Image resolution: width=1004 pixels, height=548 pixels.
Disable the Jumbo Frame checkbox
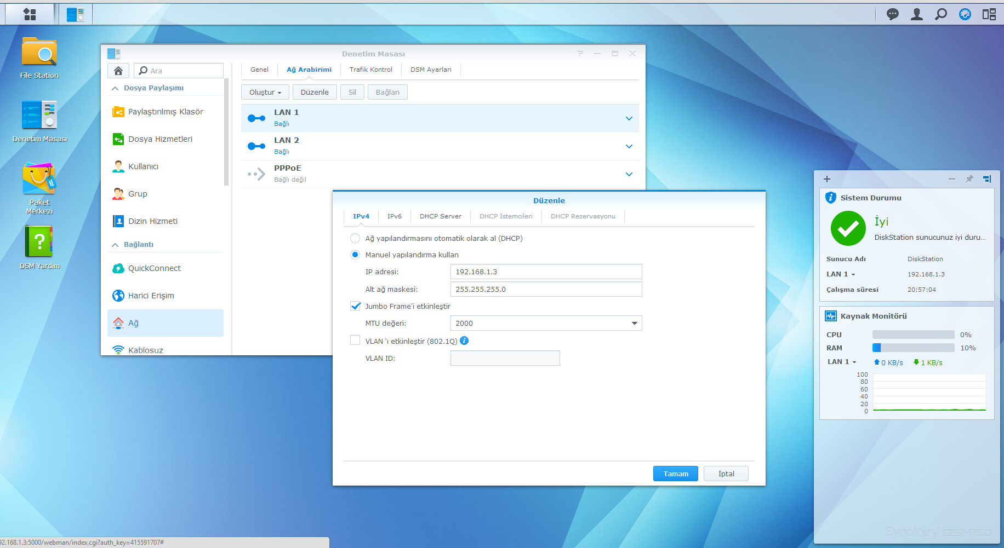pos(355,306)
